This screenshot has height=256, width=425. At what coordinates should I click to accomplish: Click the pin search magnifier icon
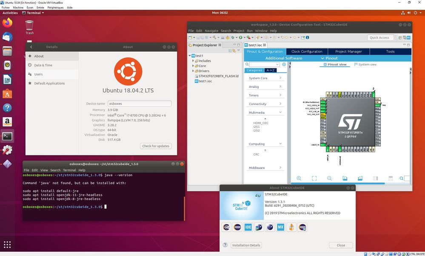tap(402, 178)
